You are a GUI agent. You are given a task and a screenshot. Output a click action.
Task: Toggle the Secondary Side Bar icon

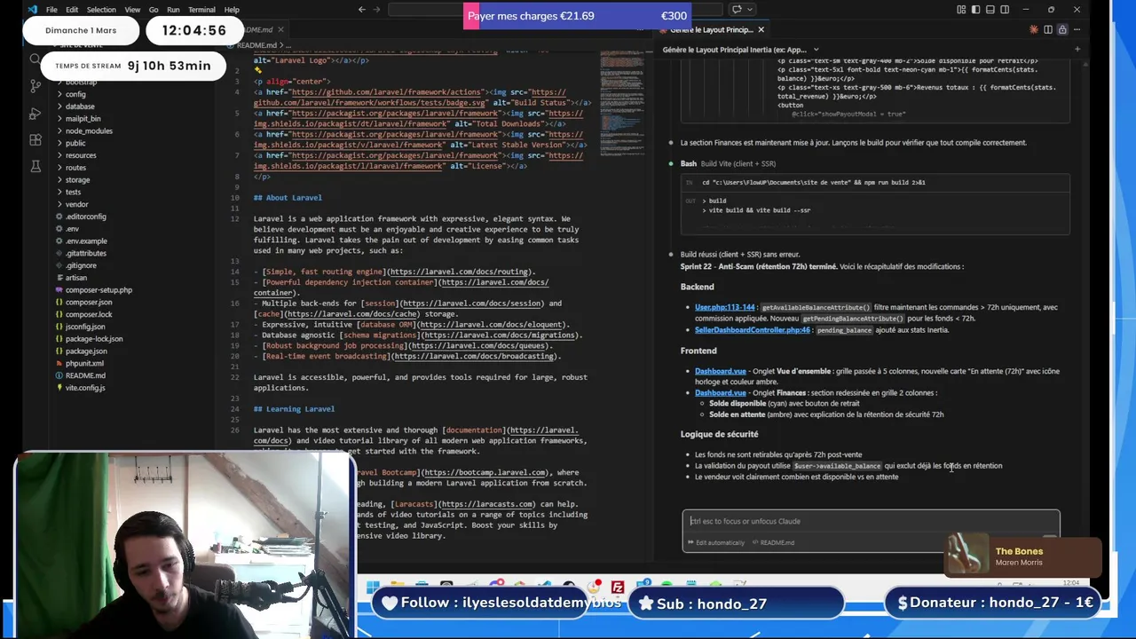tap(1005, 10)
